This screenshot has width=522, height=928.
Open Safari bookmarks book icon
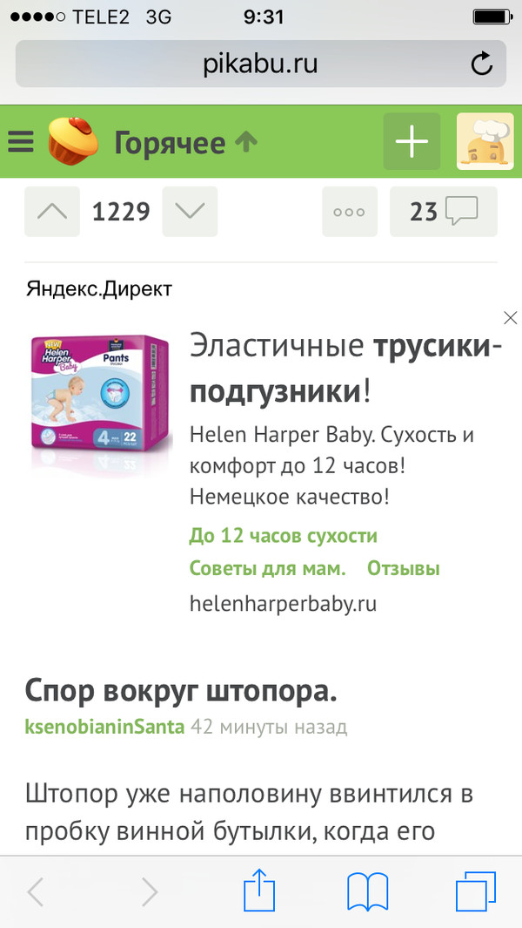tap(368, 892)
